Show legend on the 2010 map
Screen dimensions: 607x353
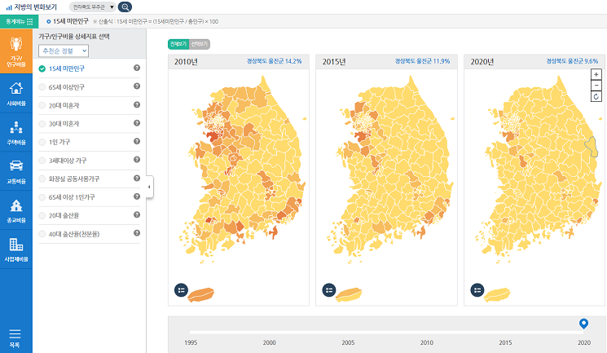pyautogui.click(x=181, y=289)
